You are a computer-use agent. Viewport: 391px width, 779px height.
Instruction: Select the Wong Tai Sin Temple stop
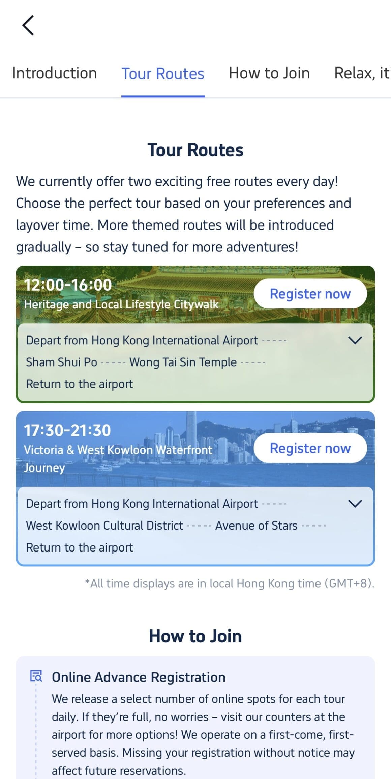[x=183, y=362]
